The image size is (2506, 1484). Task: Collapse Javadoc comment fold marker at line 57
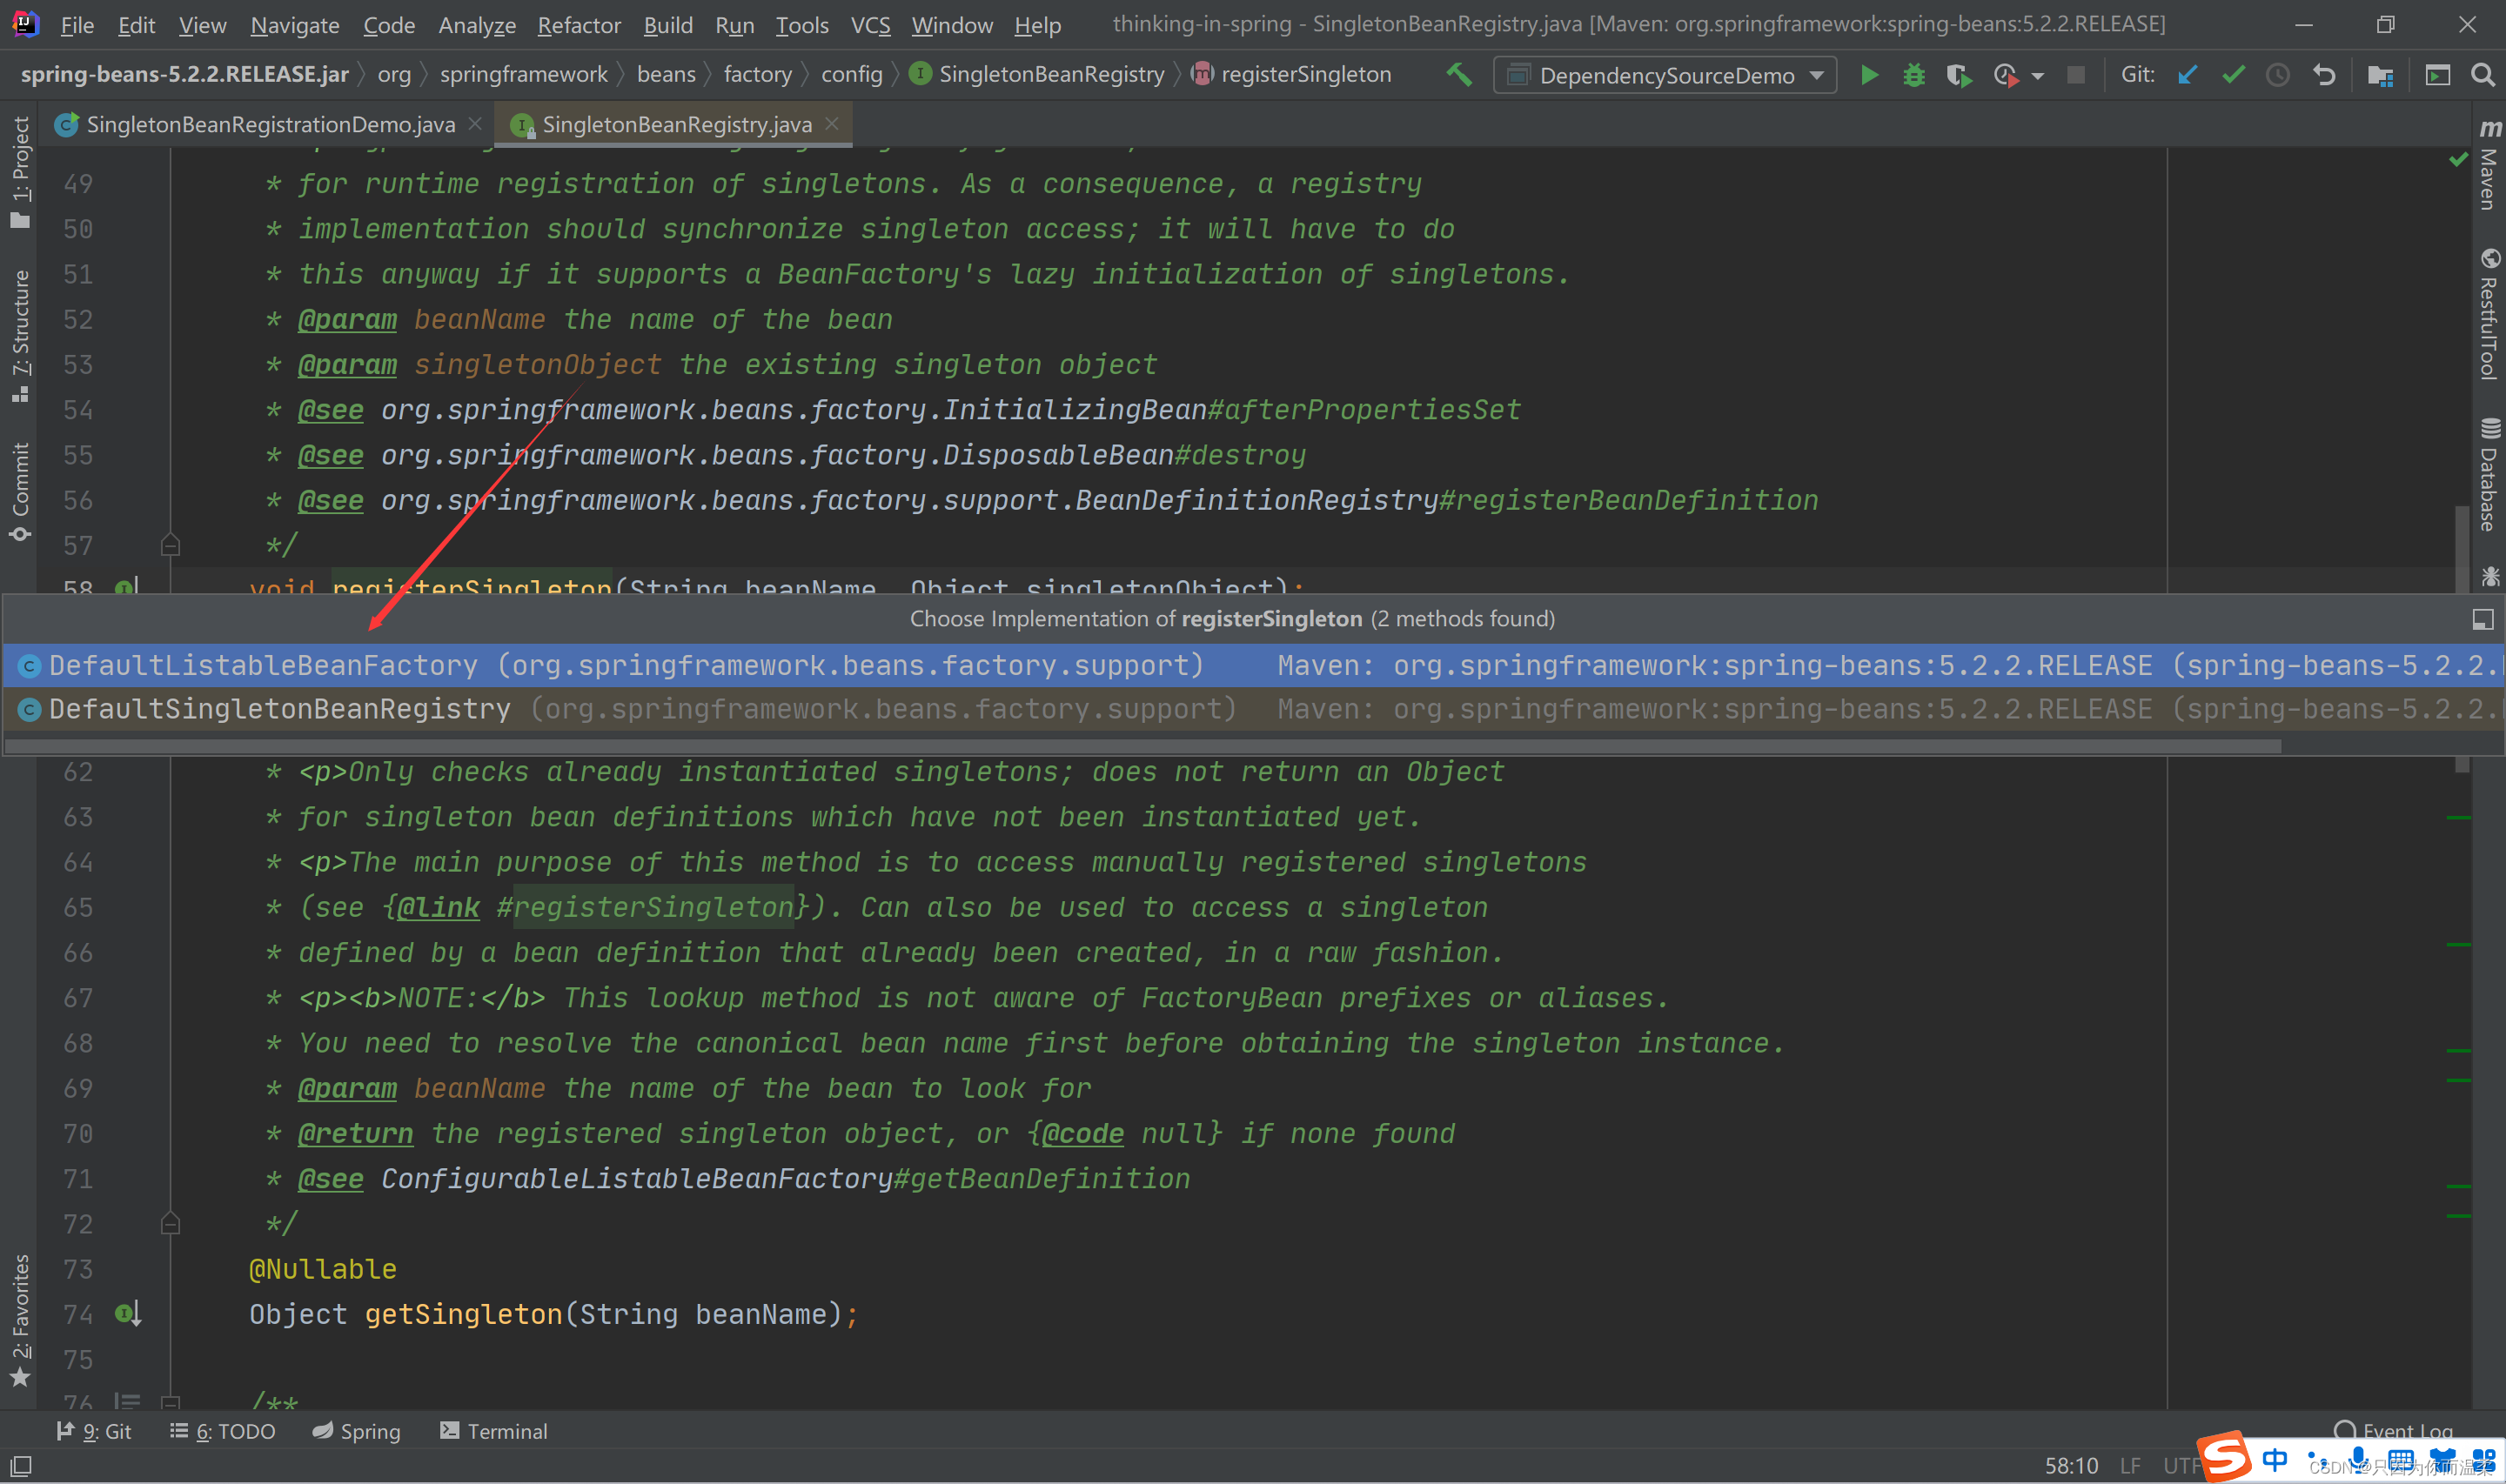click(170, 545)
